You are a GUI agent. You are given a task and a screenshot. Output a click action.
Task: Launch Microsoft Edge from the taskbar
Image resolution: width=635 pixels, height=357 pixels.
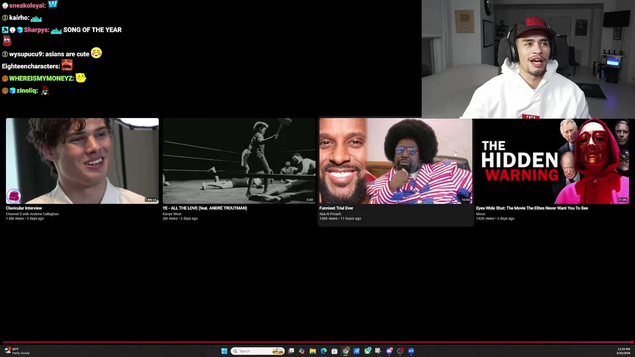pyautogui.click(x=323, y=351)
